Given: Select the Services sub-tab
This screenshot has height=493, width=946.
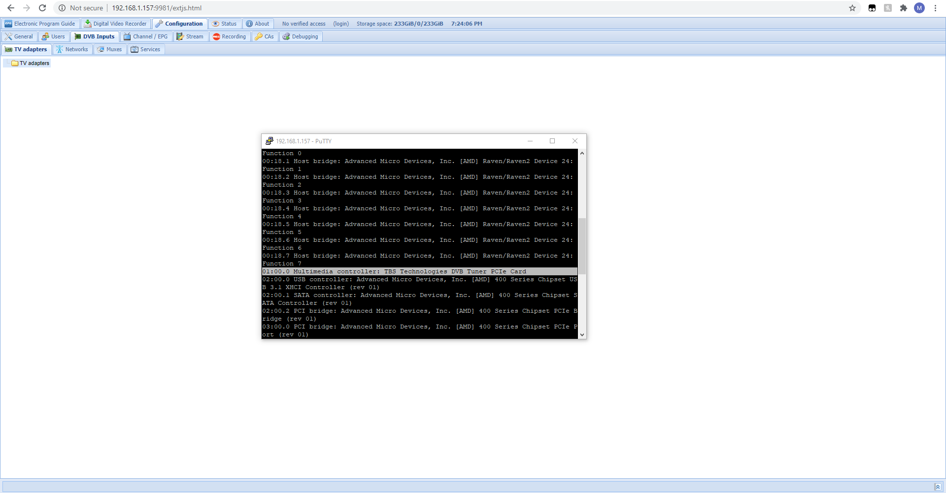Looking at the screenshot, I should [x=145, y=49].
